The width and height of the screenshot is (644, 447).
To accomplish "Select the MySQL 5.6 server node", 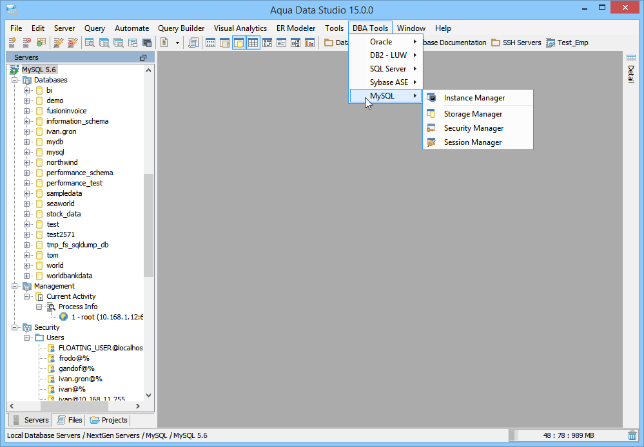I will [39, 70].
